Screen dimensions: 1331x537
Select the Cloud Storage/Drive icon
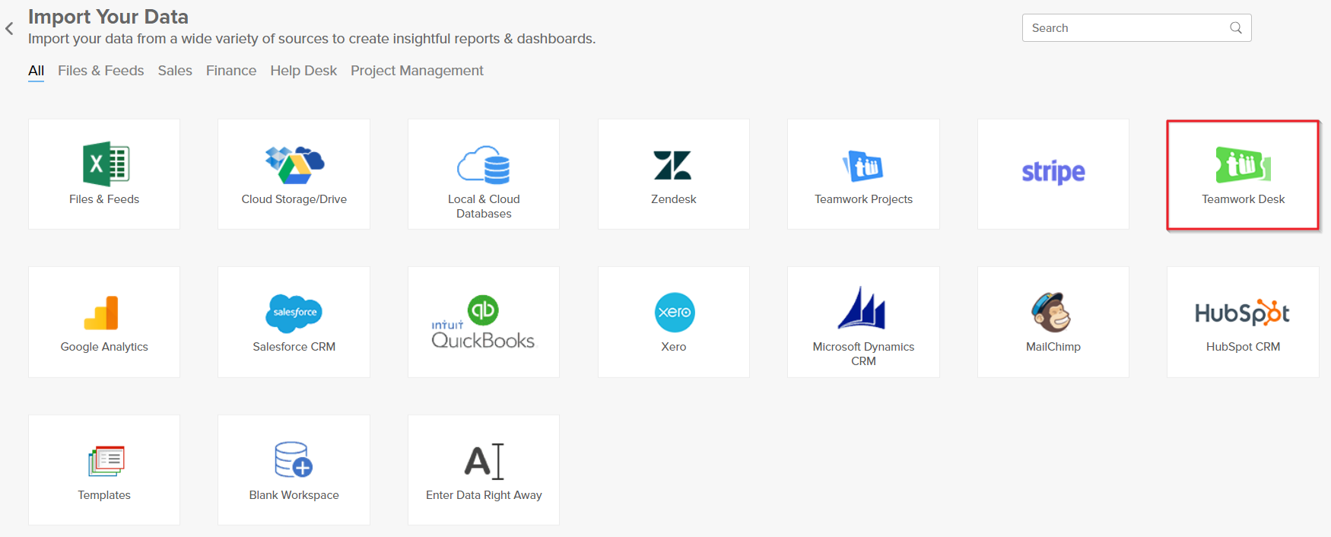[x=294, y=165]
